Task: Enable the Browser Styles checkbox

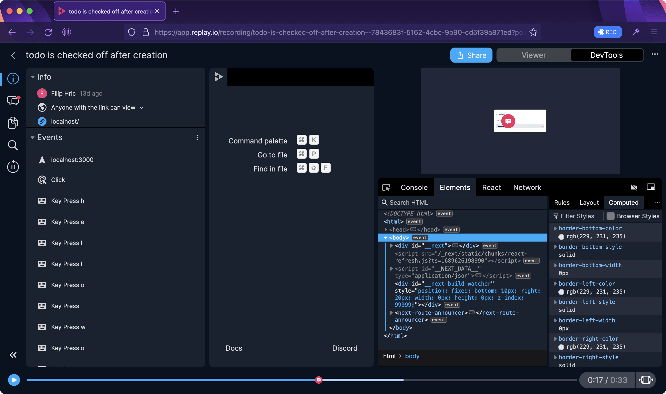Action: (610, 216)
